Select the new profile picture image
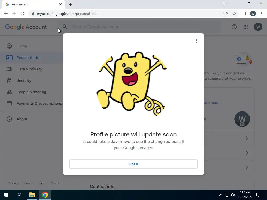 pyautogui.click(x=131, y=84)
